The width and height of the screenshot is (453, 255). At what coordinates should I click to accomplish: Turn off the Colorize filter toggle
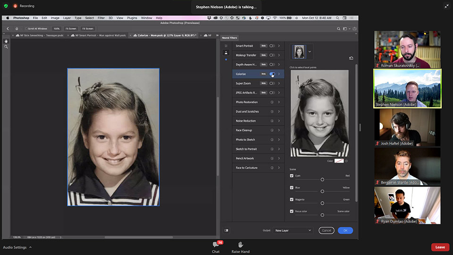pos(272,74)
